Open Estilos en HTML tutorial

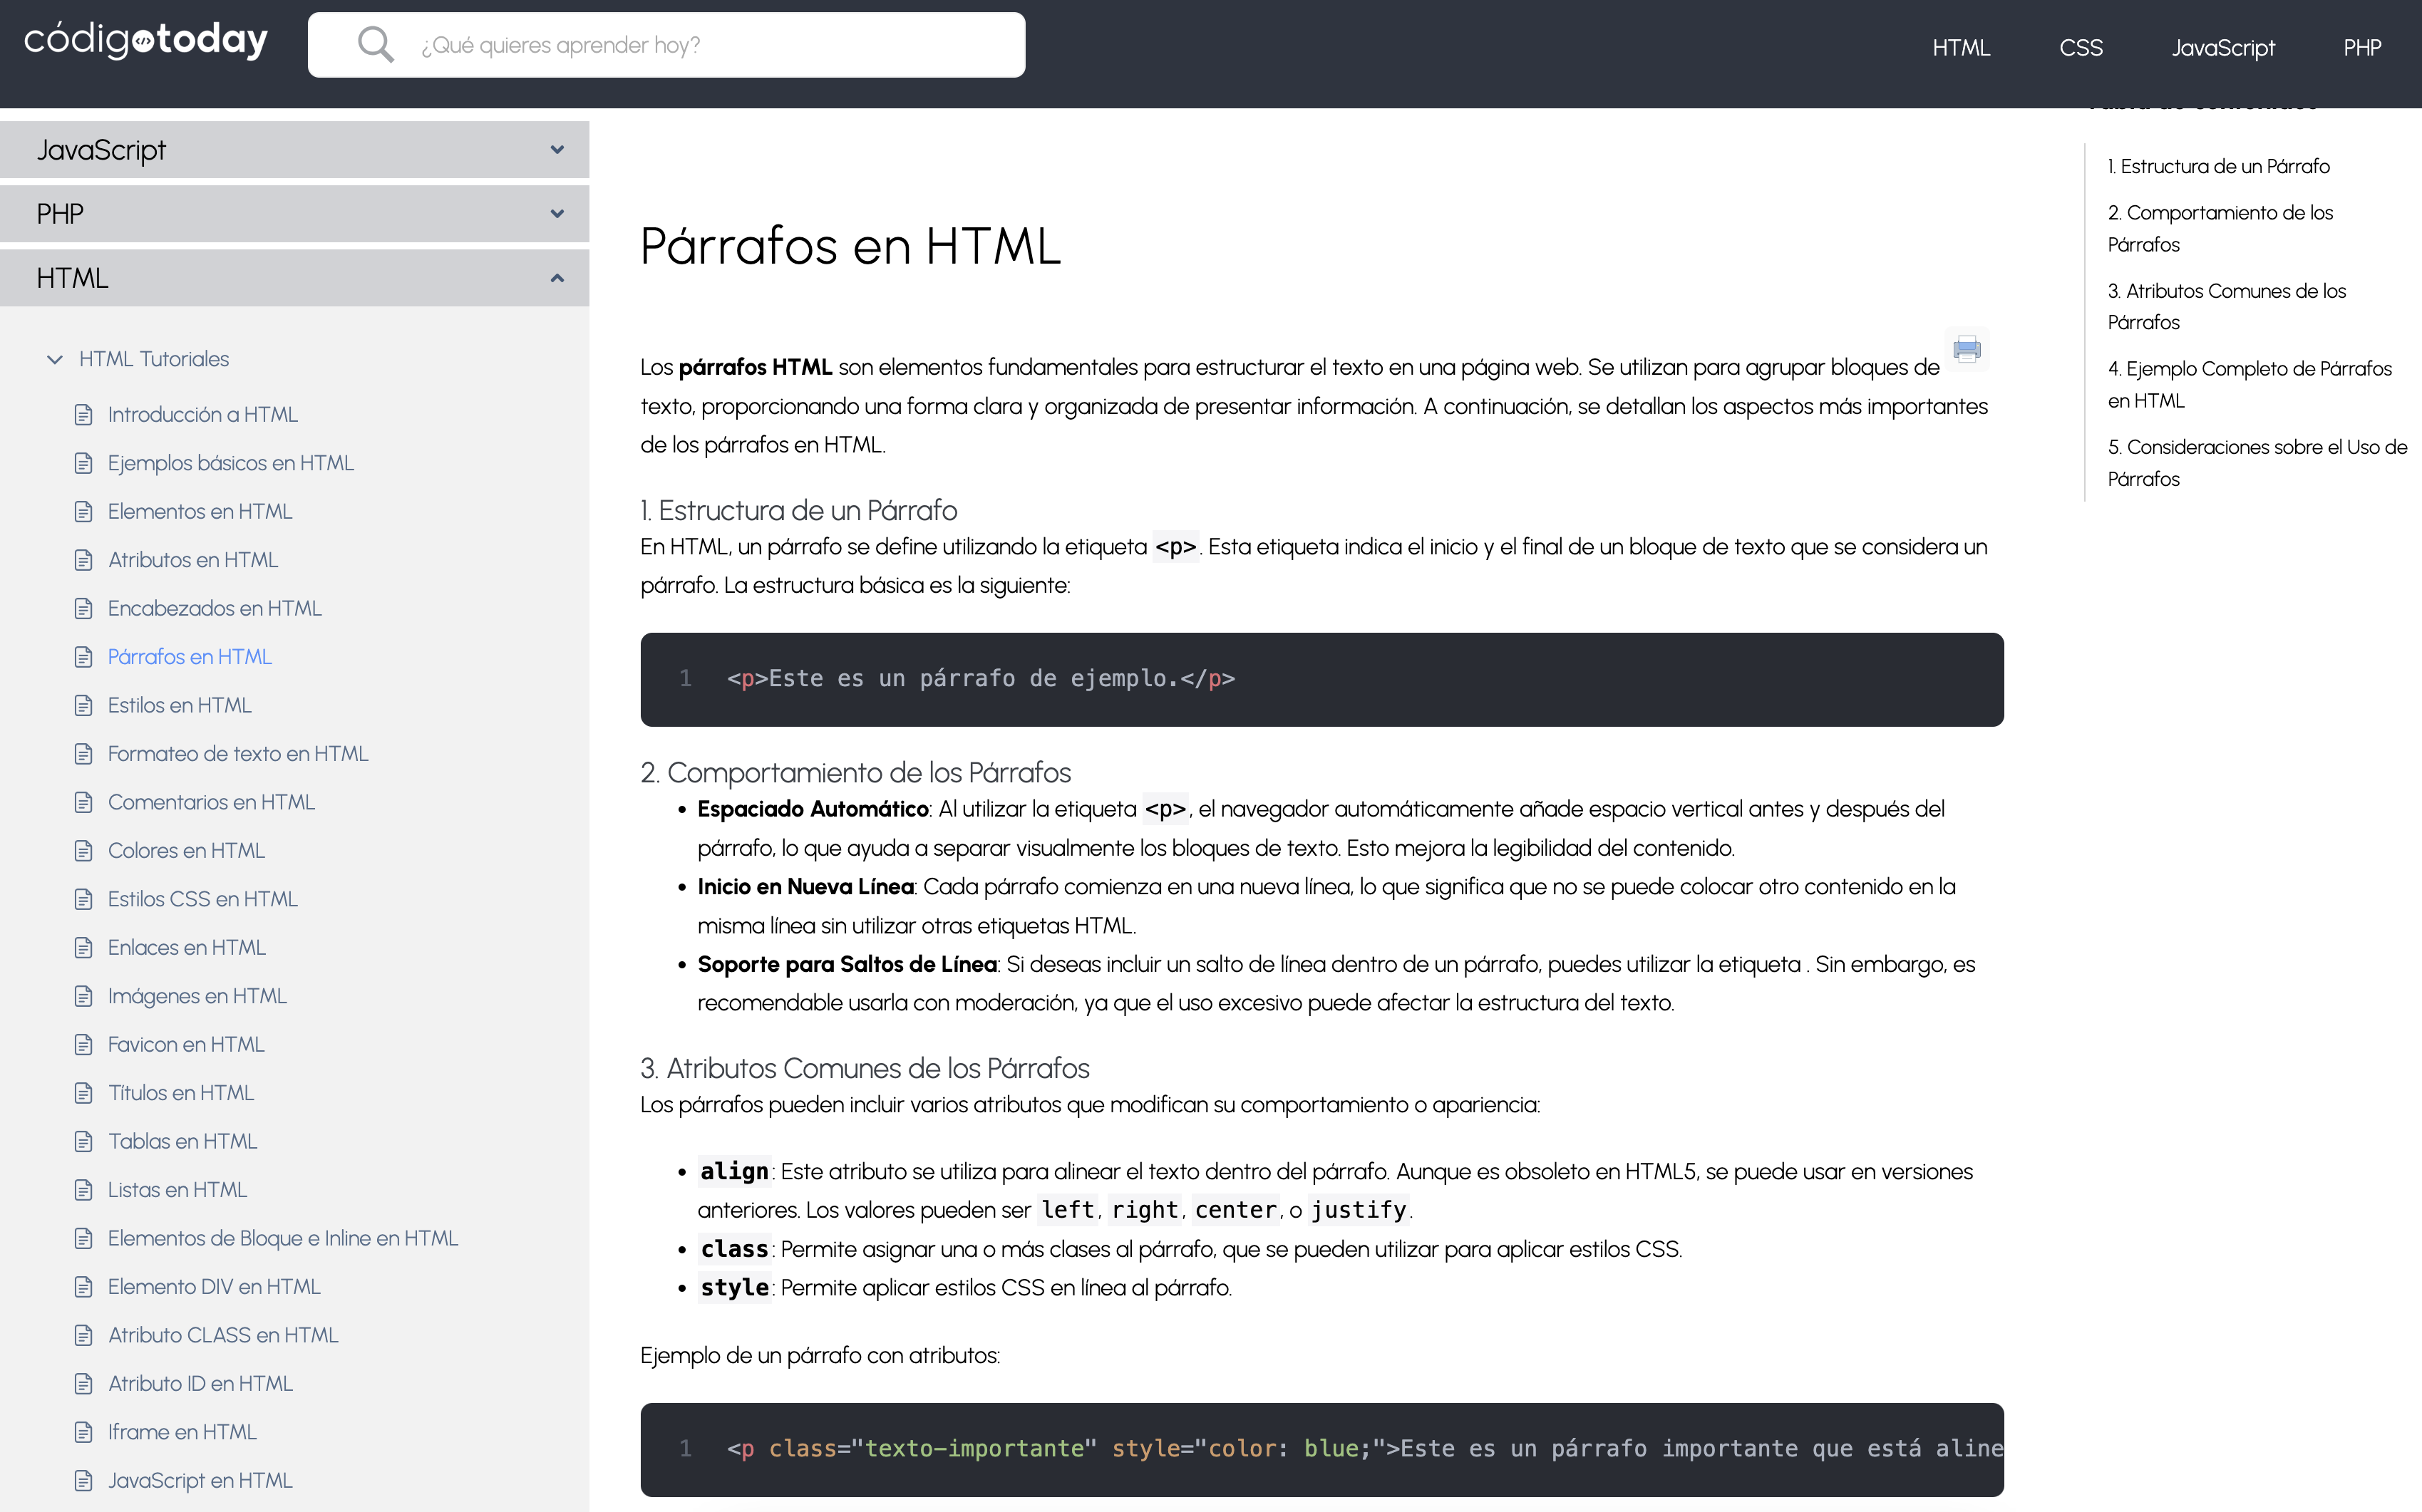coord(180,706)
